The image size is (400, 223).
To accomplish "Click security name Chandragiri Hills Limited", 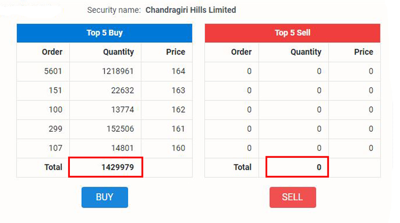I will tap(190, 10).
